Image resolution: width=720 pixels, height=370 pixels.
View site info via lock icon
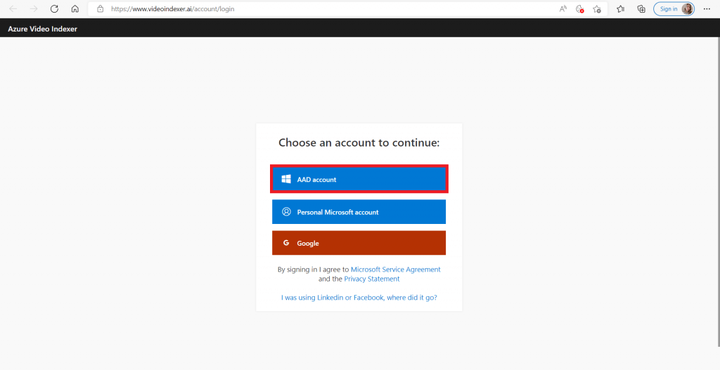[x=100, y=9]
